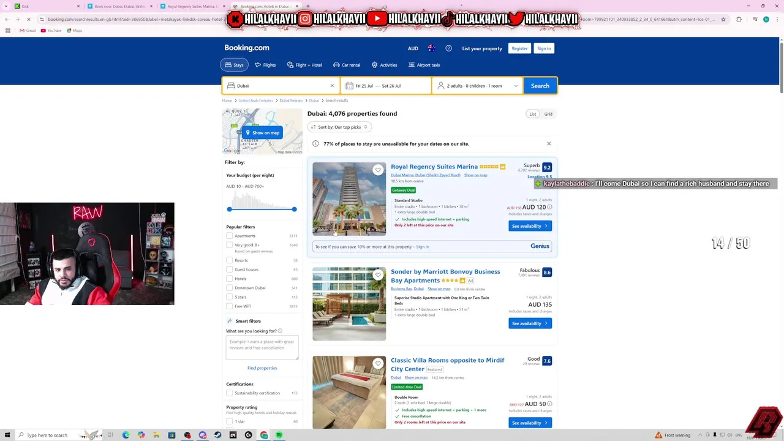Open the guests and rooms selector
The width and height of the screenshot is (784, 441).
coord(478,86)
